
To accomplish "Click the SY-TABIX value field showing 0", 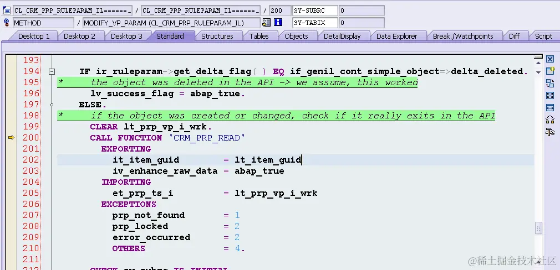I will click(x=362, y=23).
